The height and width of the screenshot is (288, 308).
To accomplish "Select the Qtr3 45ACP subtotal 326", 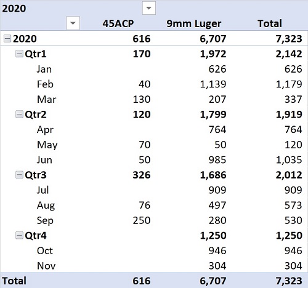I will click(142, 175).
